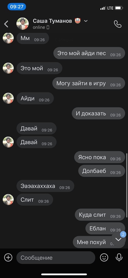Screen dimensions: 128x278
Task: Tap the "Ээаэахаххаха" message bubble
Action: (x=45, y=186)
